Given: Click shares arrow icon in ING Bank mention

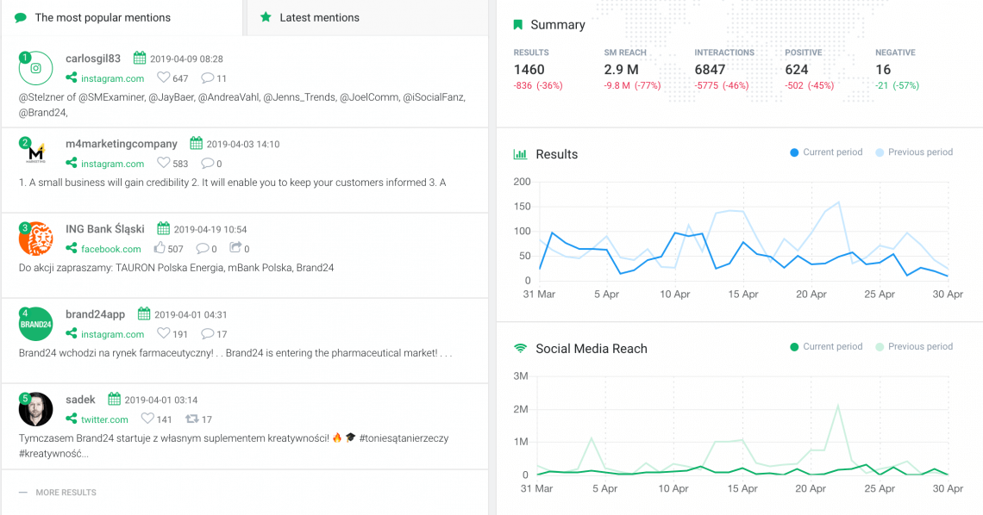Looking at the screenshot, I should click(x=235, y=247).
